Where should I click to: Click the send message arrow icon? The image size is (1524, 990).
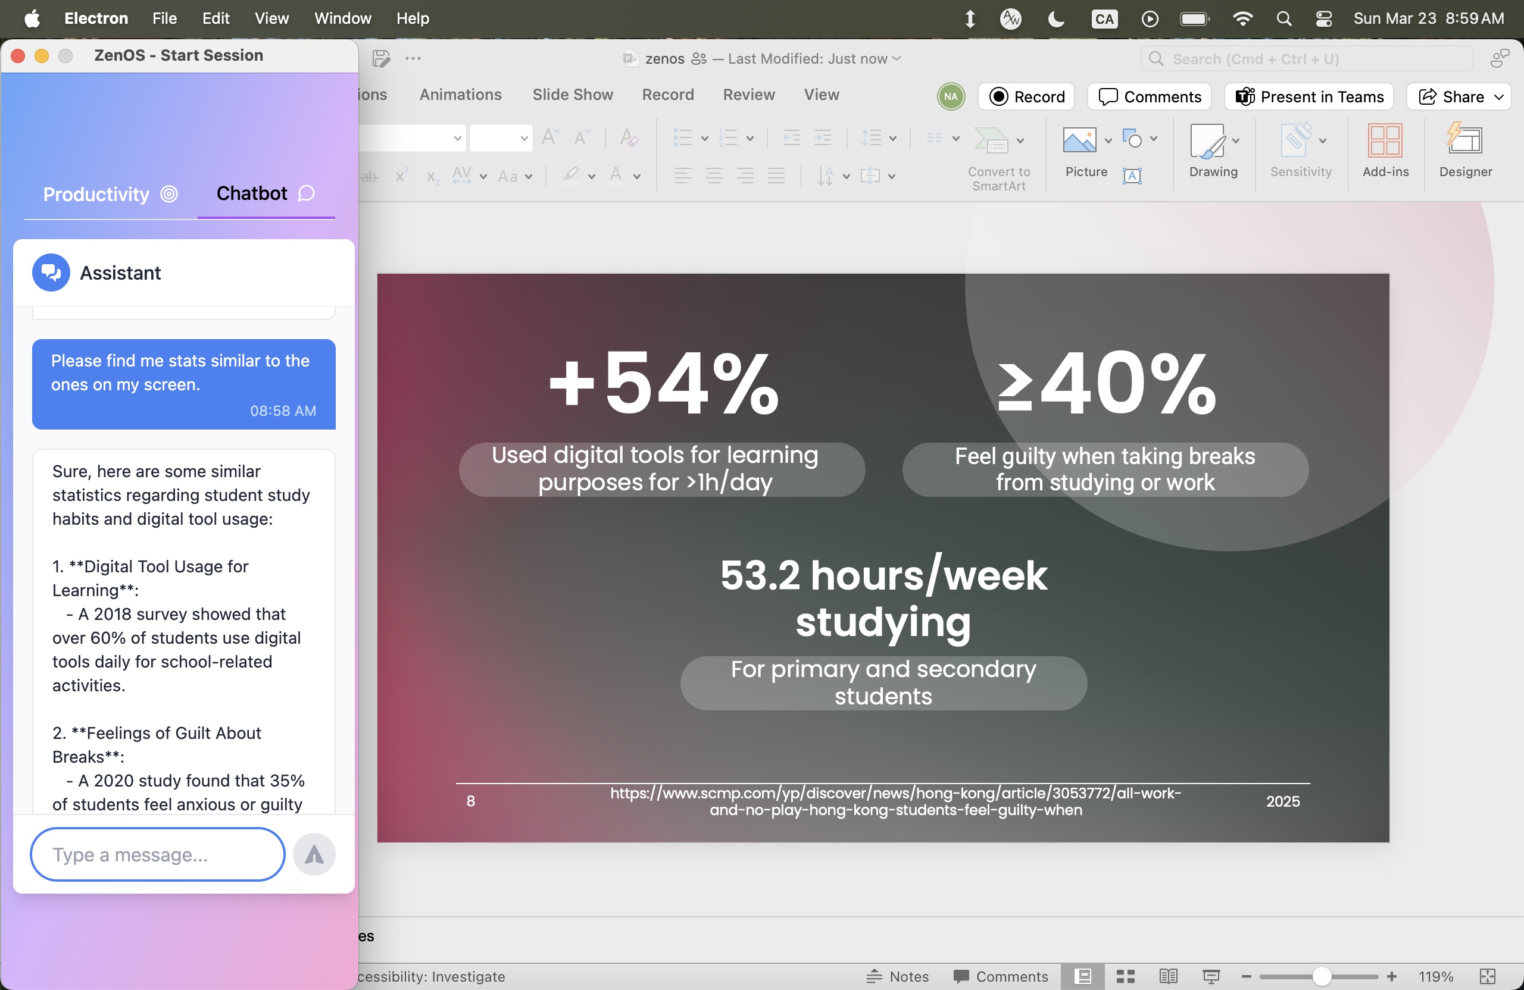coord(314,854)
